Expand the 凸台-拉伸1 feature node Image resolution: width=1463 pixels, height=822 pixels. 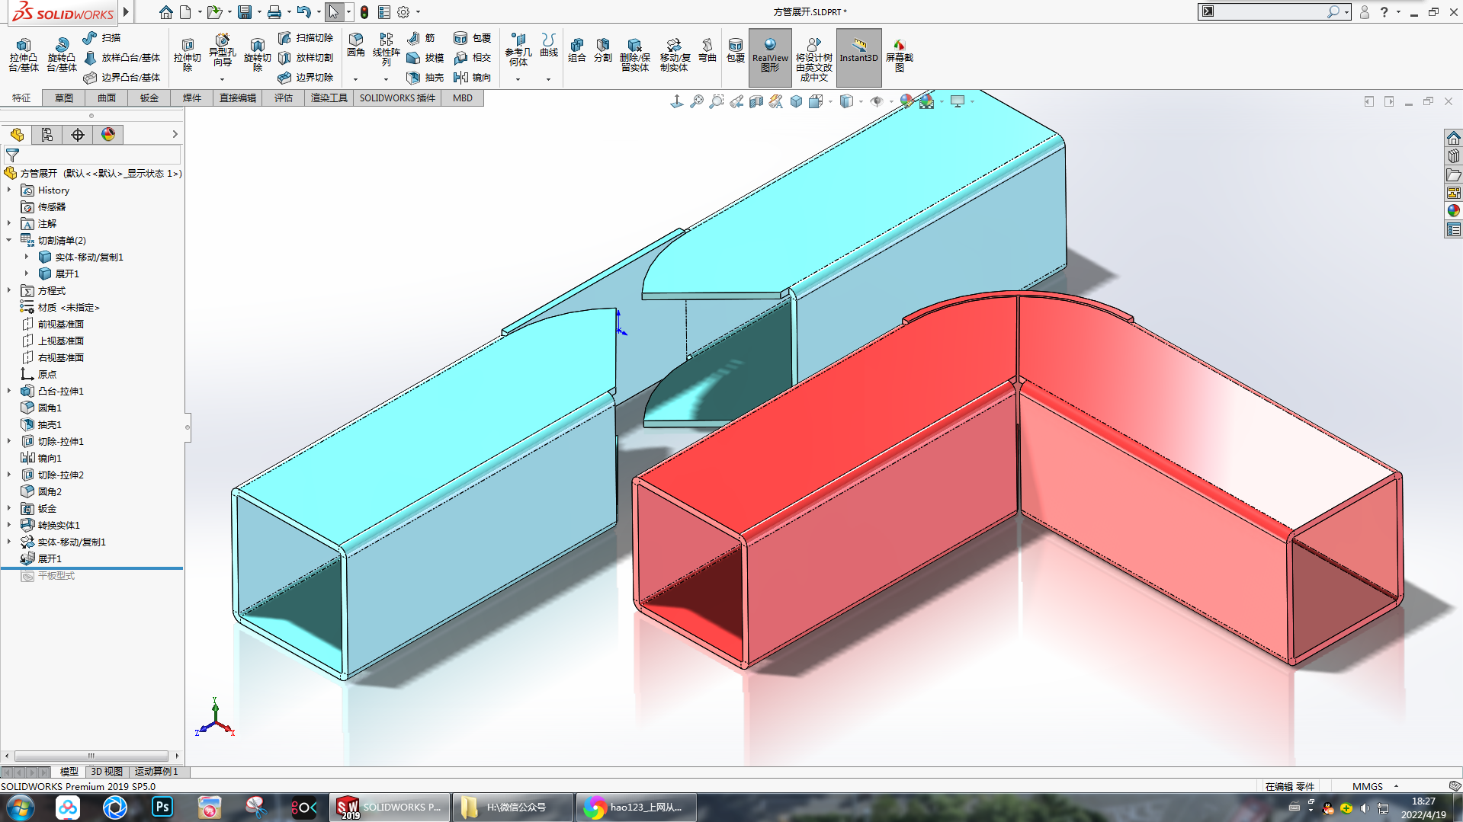click(x=9, y=392)
